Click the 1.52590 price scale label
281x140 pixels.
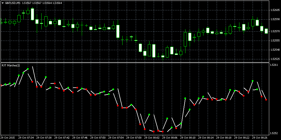tap(275, 19)
